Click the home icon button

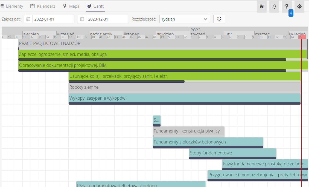262,6
